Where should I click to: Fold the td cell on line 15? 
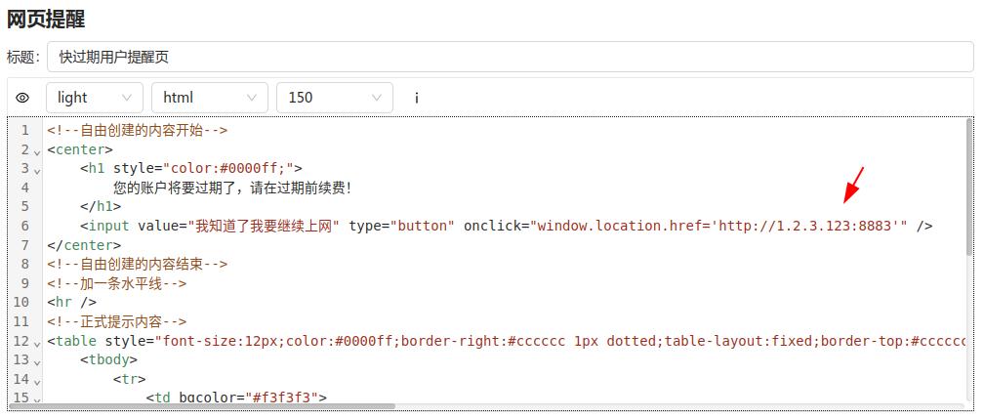pos(36,398)
